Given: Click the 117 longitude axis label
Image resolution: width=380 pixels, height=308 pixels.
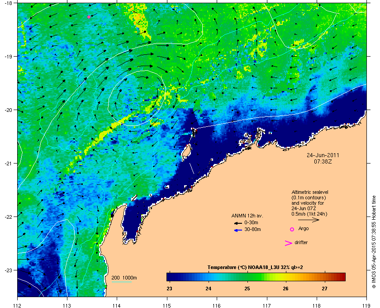Looking at the screenshot, I should tap(266, 306).
